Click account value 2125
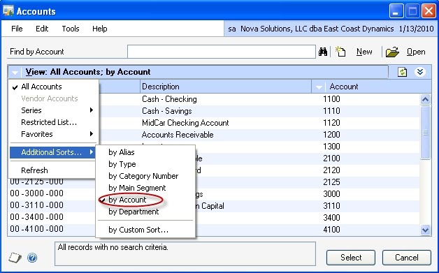Viewport: 439px width, 273px height. pos(331,182)
